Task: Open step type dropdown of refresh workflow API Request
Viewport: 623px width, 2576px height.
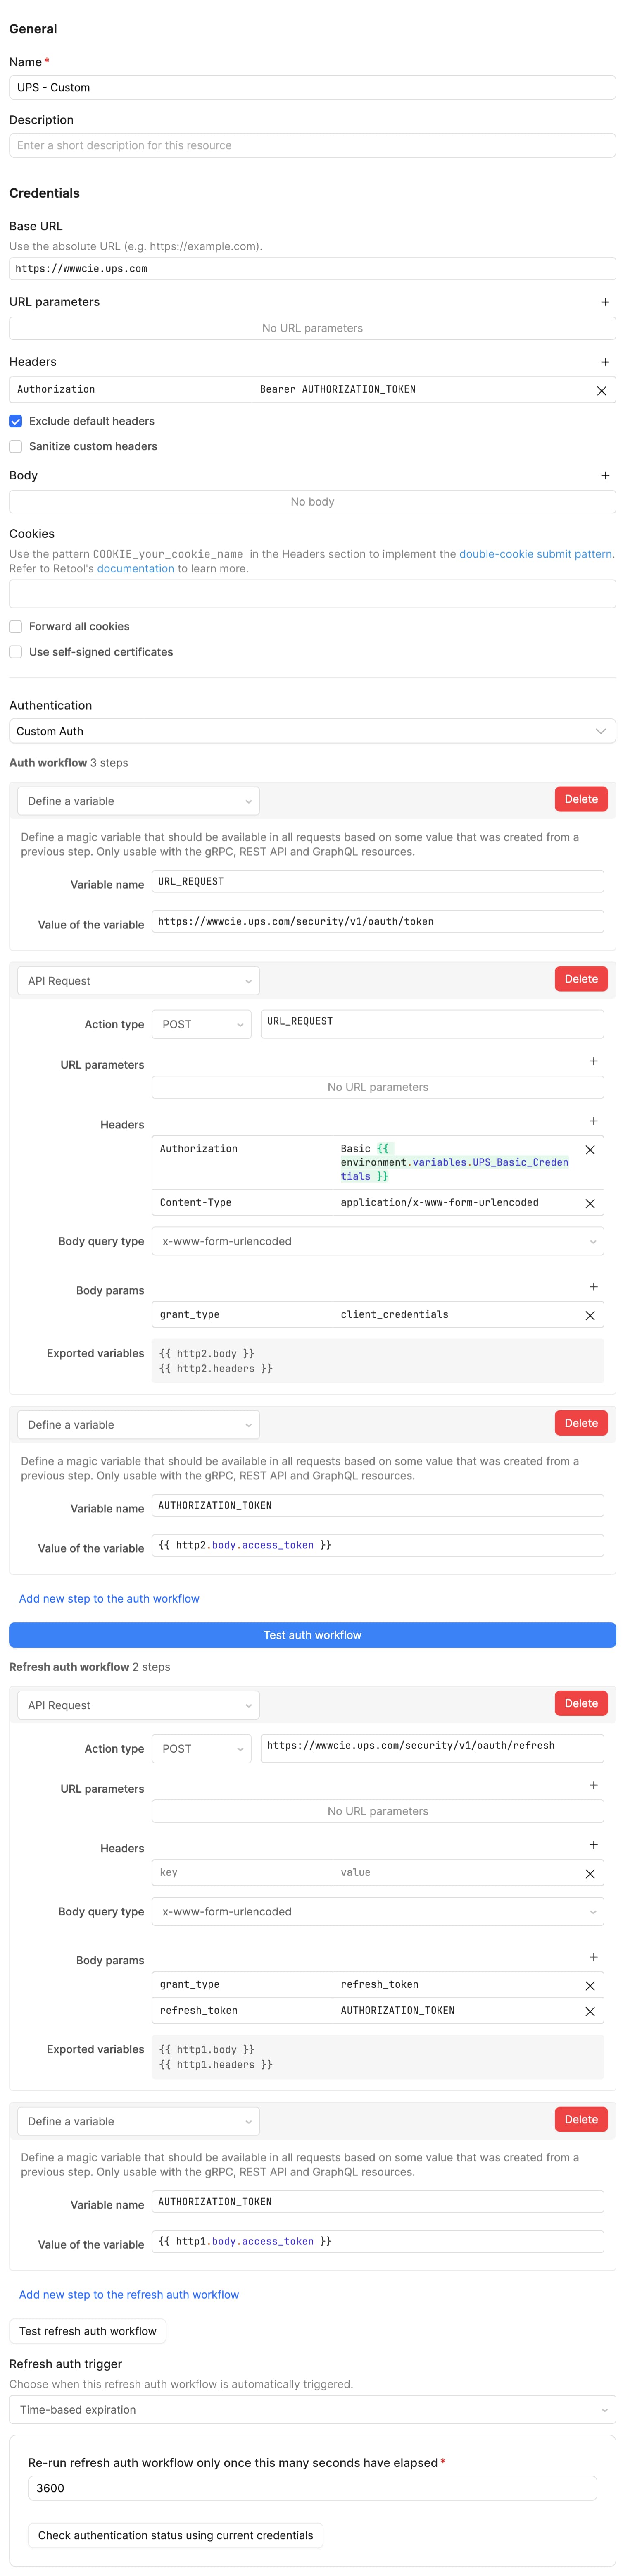Action: tap(138, 1705)
